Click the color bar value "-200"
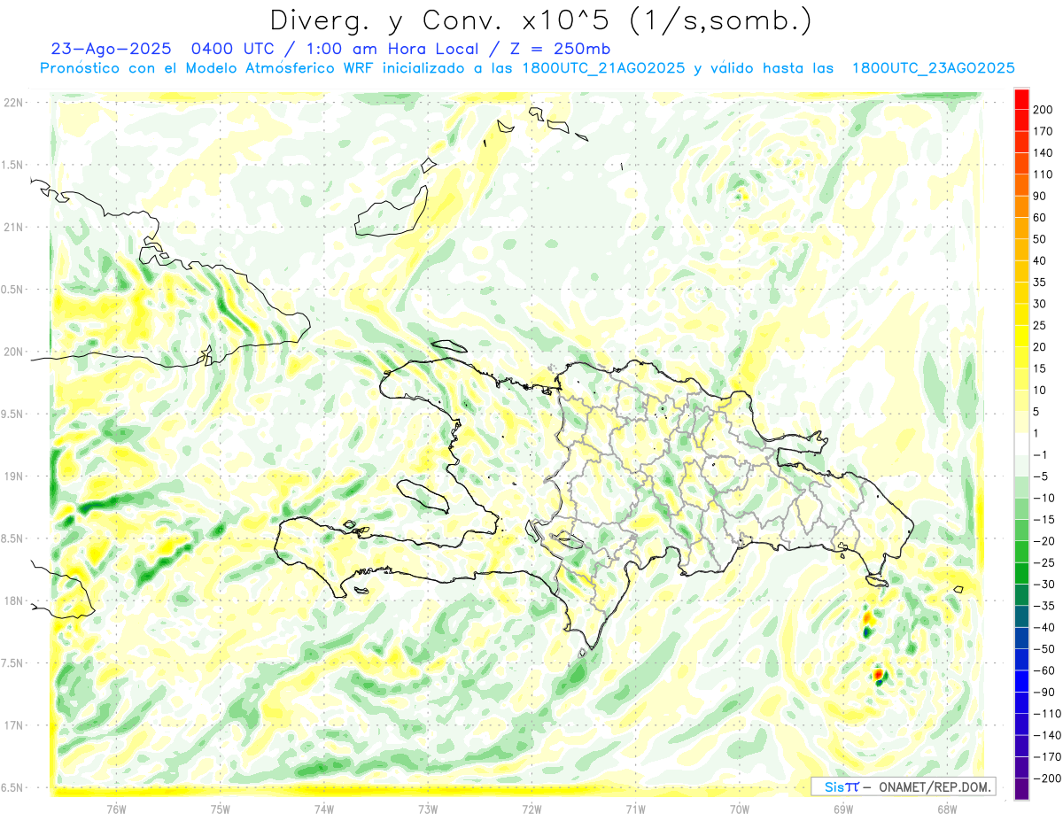 pos(1046,778)
